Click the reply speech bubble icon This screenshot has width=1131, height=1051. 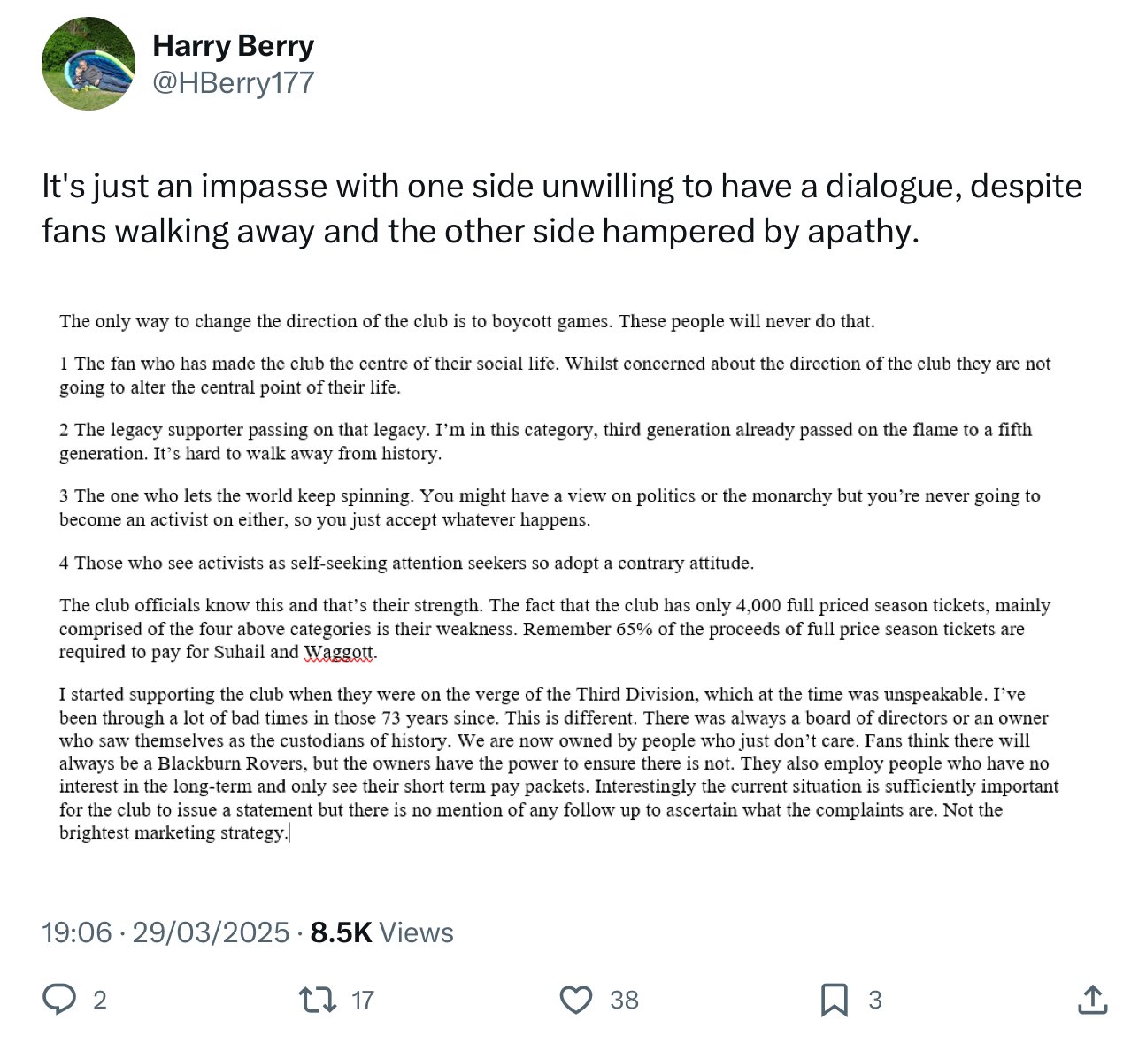[x=59, y=1000]
